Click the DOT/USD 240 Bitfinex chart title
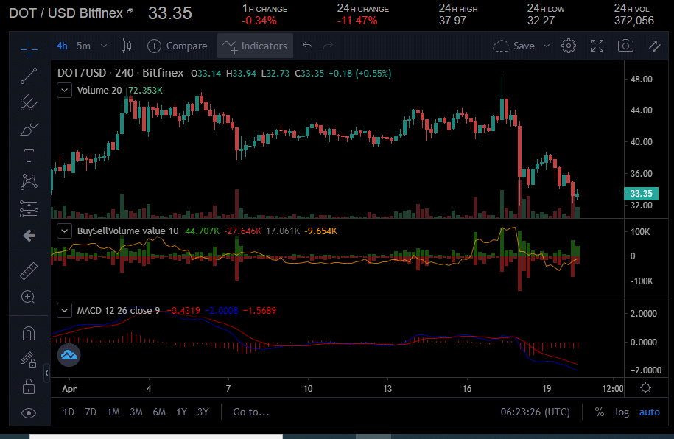 click(120, 73)
